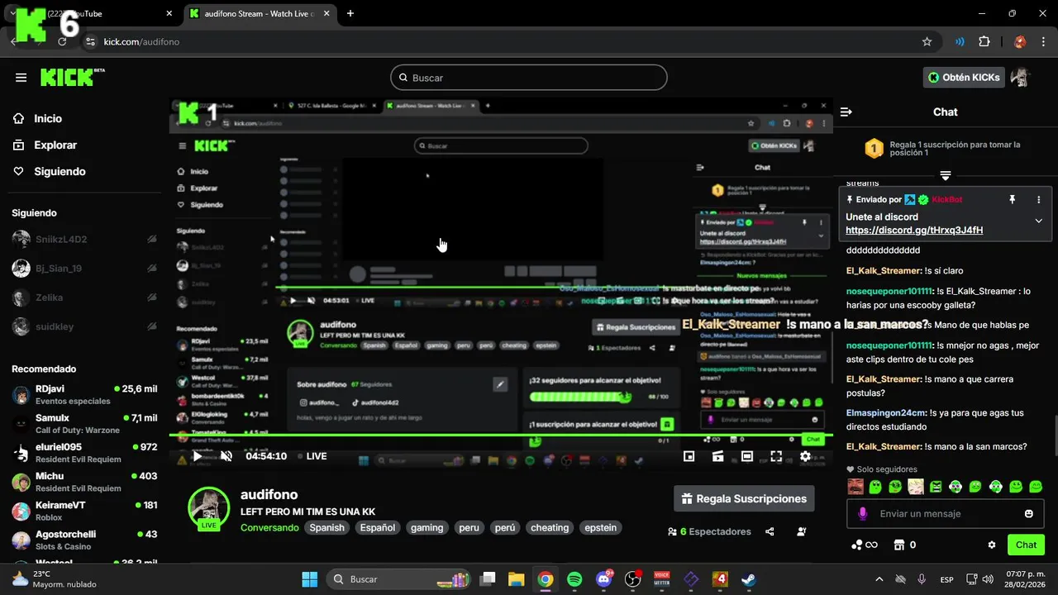Image resolution: width=1058 pixels, height=595 pixels.
Task: Open Discord from taskbar
Action: click(604, 579)
